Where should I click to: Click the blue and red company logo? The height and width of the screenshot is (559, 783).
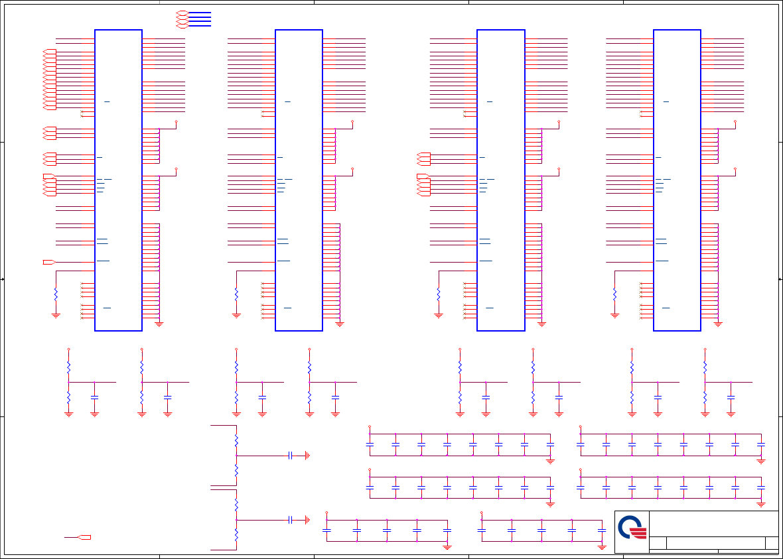tap(632, 528)
